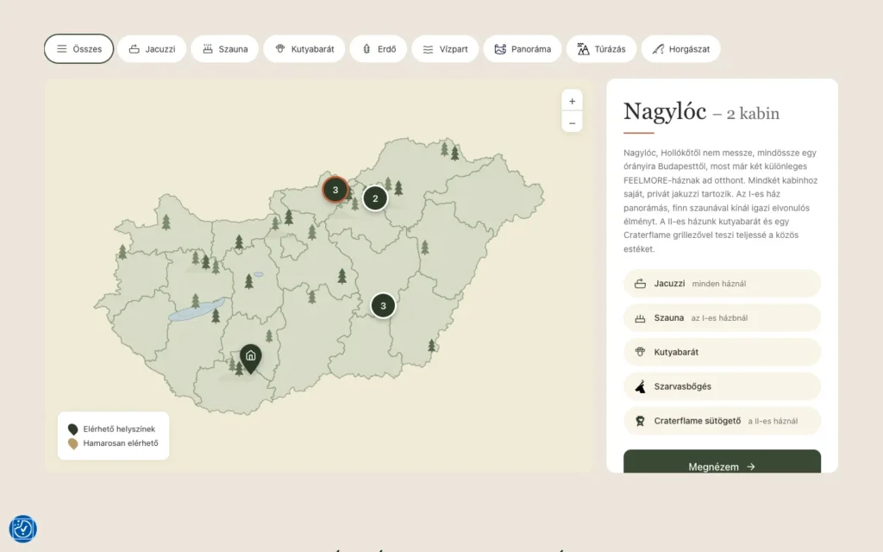Enable the Túrázás filter

click(x=601, y=49)
